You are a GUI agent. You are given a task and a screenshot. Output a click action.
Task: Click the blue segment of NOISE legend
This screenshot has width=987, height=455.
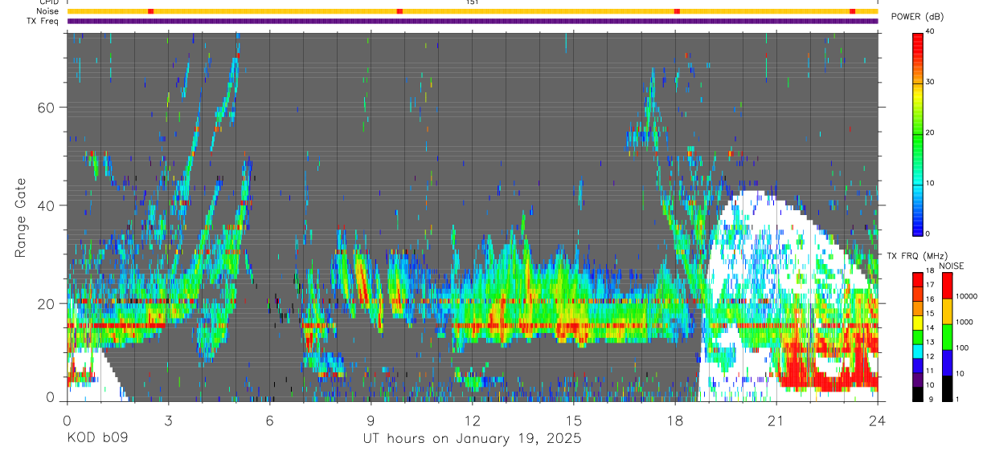947,362
